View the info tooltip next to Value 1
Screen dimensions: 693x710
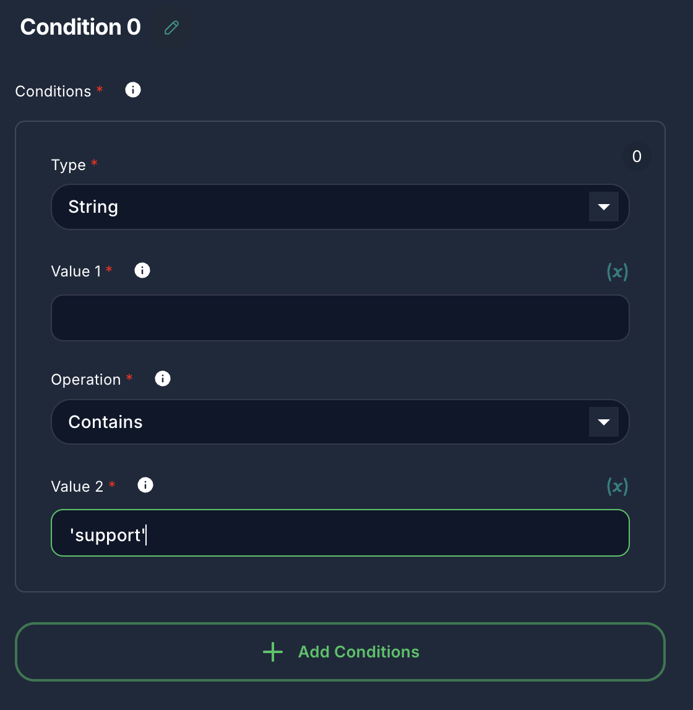142,270
